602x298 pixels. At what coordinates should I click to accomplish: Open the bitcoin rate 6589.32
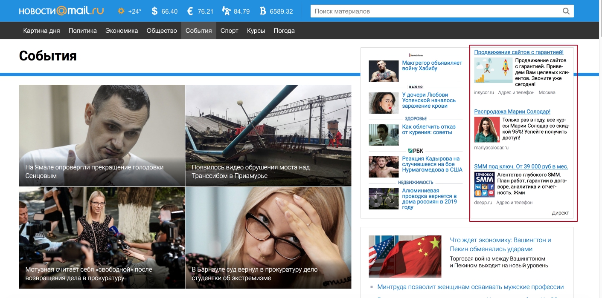pyautogui.click(x=276, y=11)
